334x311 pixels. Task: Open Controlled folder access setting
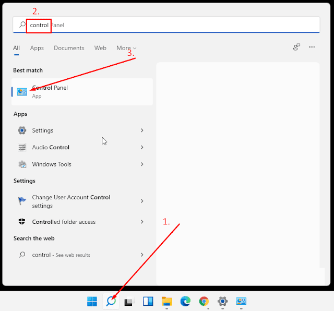[x=82, y=222]
